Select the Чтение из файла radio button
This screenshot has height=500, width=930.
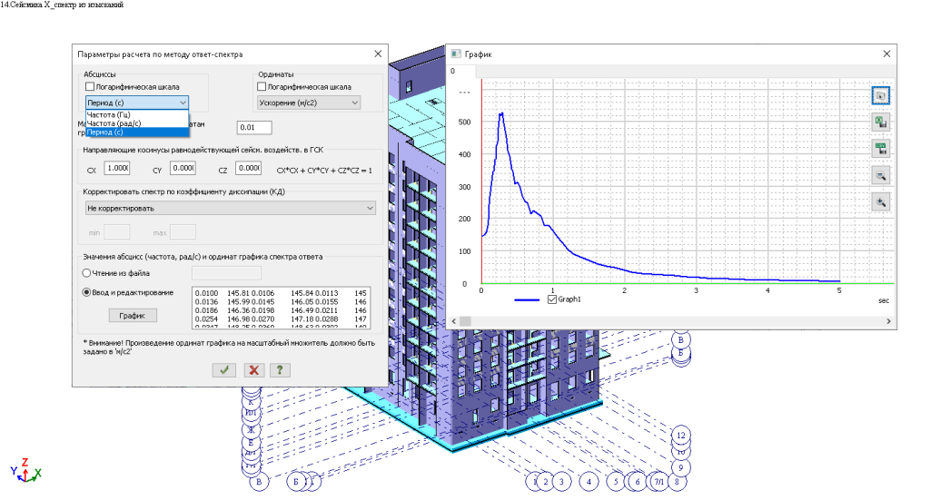coord(87,272)
